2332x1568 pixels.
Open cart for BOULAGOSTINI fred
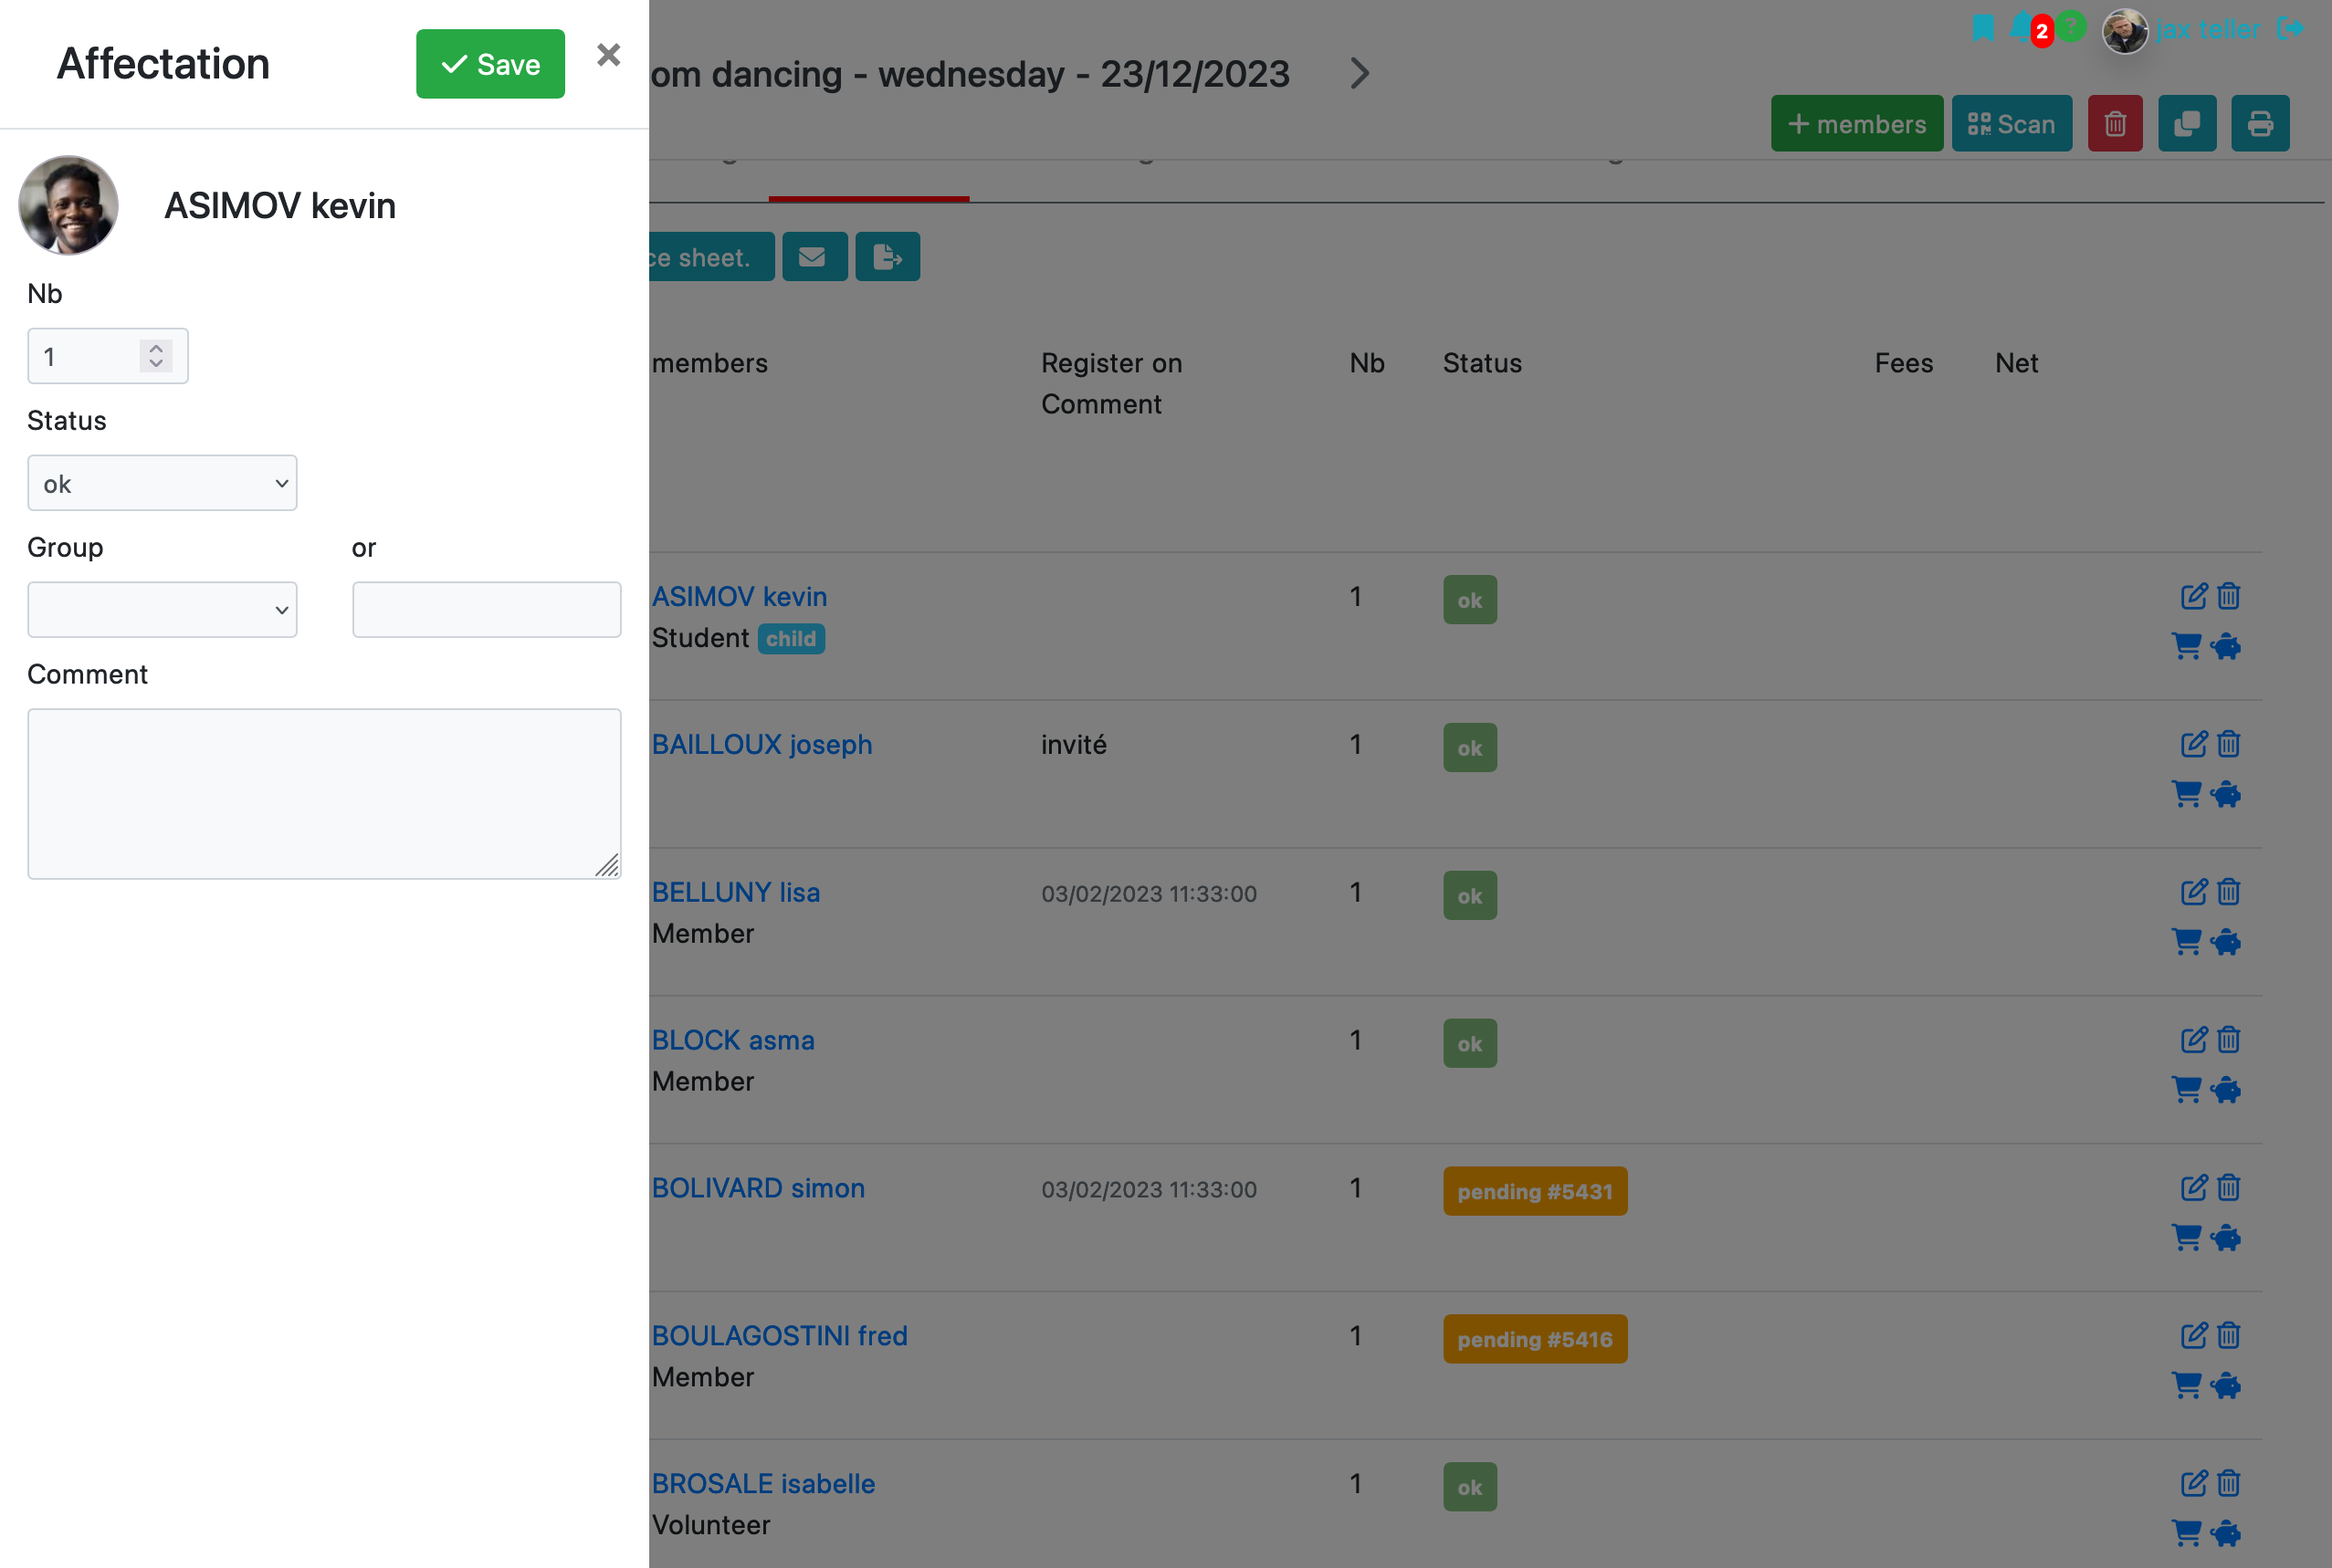[x=2186, y=1386]
